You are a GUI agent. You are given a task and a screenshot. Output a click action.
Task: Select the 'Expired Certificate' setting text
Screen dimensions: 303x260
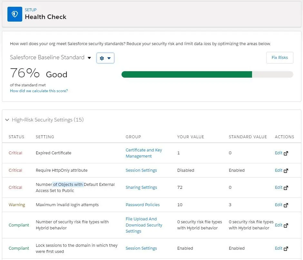click(x=54, y=153)
